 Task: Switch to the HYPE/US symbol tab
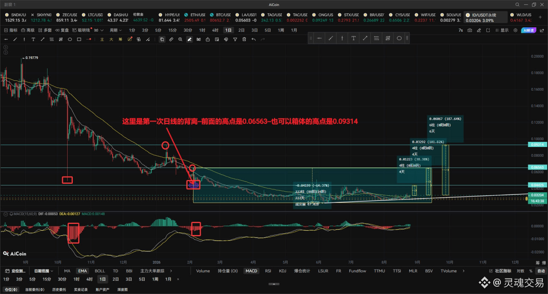click(x=169, y=17)
